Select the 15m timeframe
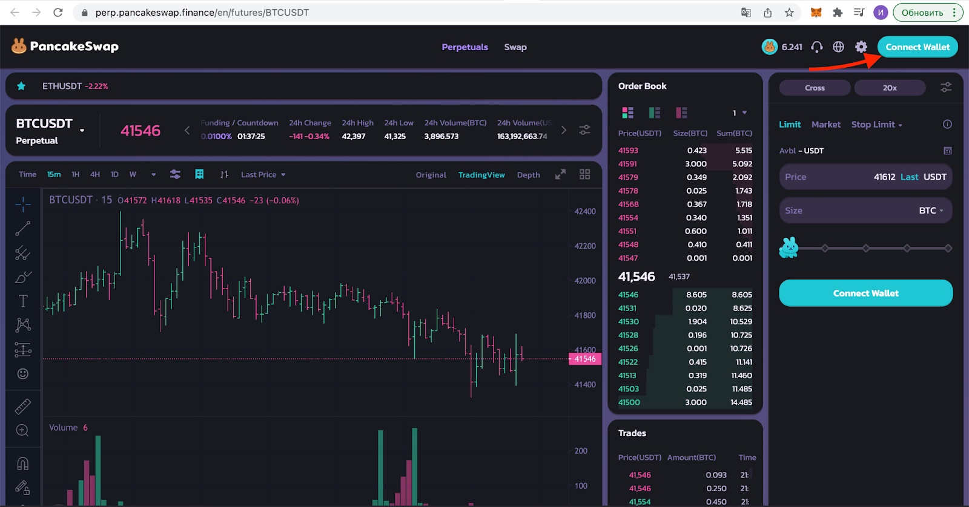Image resolution: width=969 pixels, height=507 pixels. click(54, 174)
